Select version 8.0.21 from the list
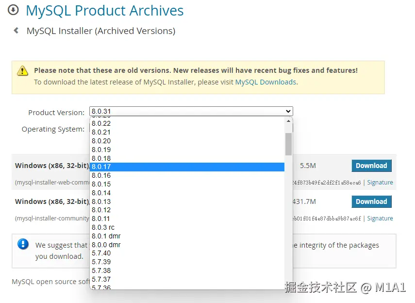The image size is (415, 303). (x=187, y=132)
